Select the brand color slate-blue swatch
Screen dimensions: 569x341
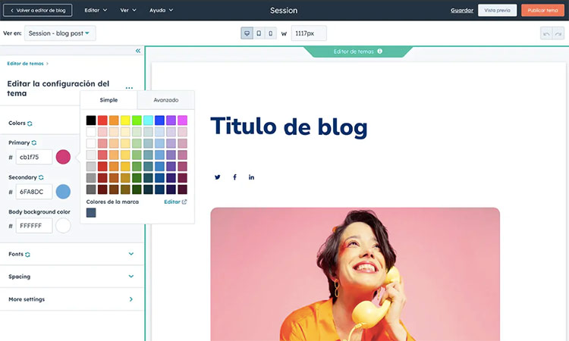[91, 213]
